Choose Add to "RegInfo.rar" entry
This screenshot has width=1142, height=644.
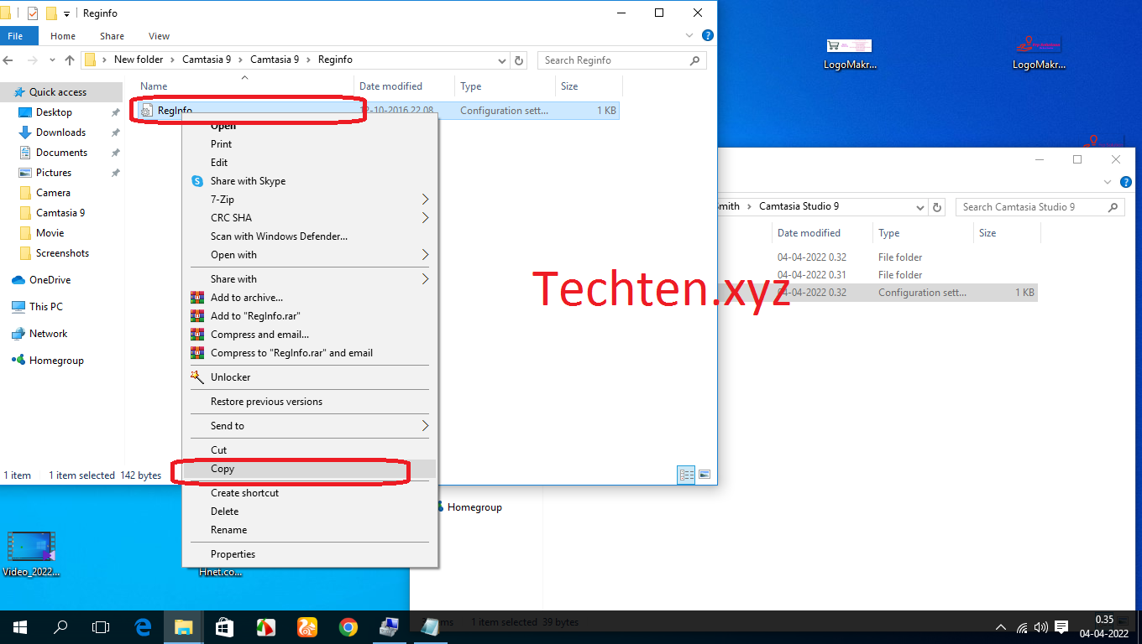(x=310, y=316)
